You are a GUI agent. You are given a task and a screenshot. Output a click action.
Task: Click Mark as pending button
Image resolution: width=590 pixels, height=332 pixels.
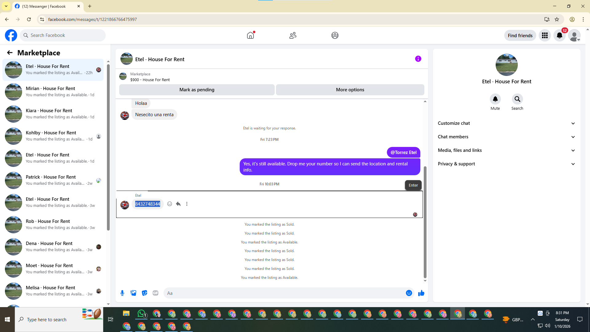[197, 90]
